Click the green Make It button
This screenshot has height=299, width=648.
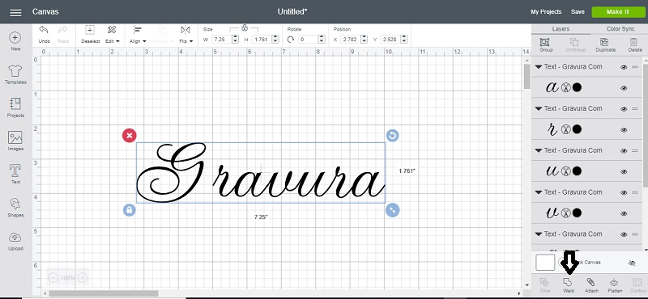[617, 12]
